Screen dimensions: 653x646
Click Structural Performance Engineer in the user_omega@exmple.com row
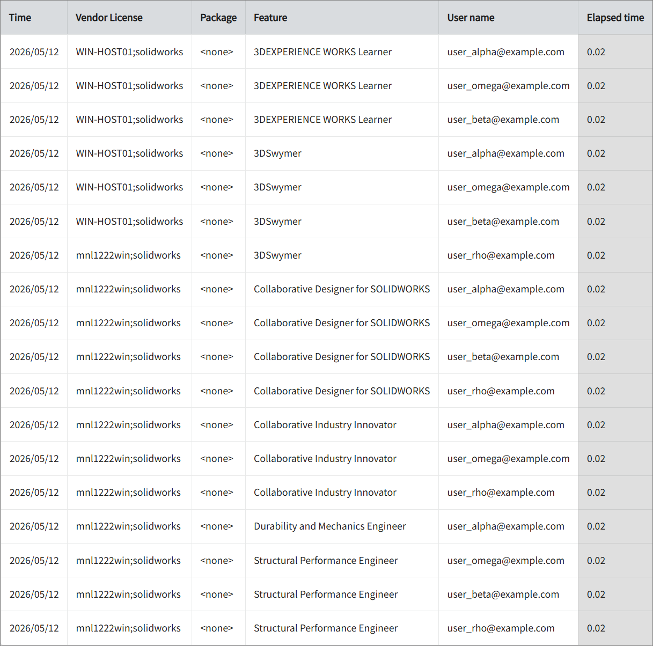click(326, 561)
